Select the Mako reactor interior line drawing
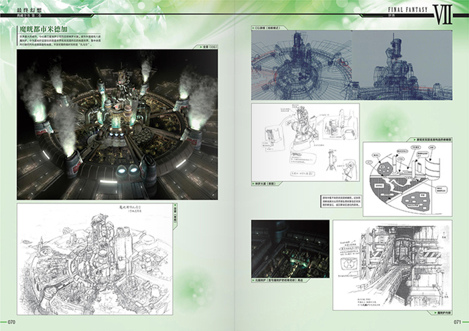Image resolution: width=469 pixels, height=331 pixels. point(392,264)
